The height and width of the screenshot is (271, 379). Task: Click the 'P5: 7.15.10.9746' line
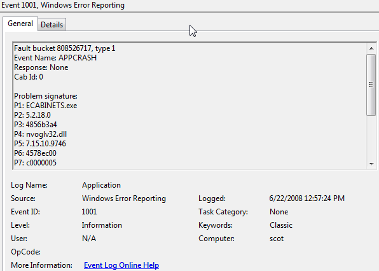pyautogui.click(x=40, y=144)
